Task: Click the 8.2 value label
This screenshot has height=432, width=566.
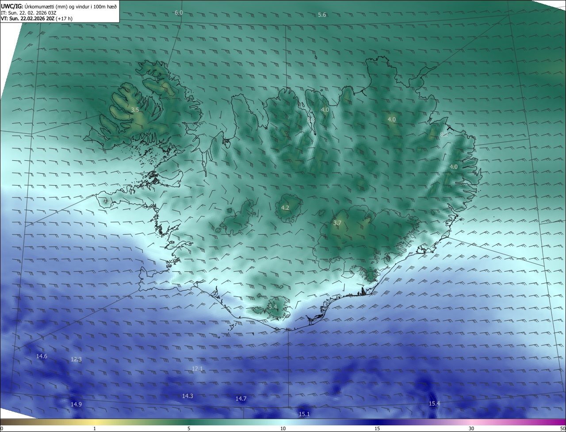Action: [444, 134]
